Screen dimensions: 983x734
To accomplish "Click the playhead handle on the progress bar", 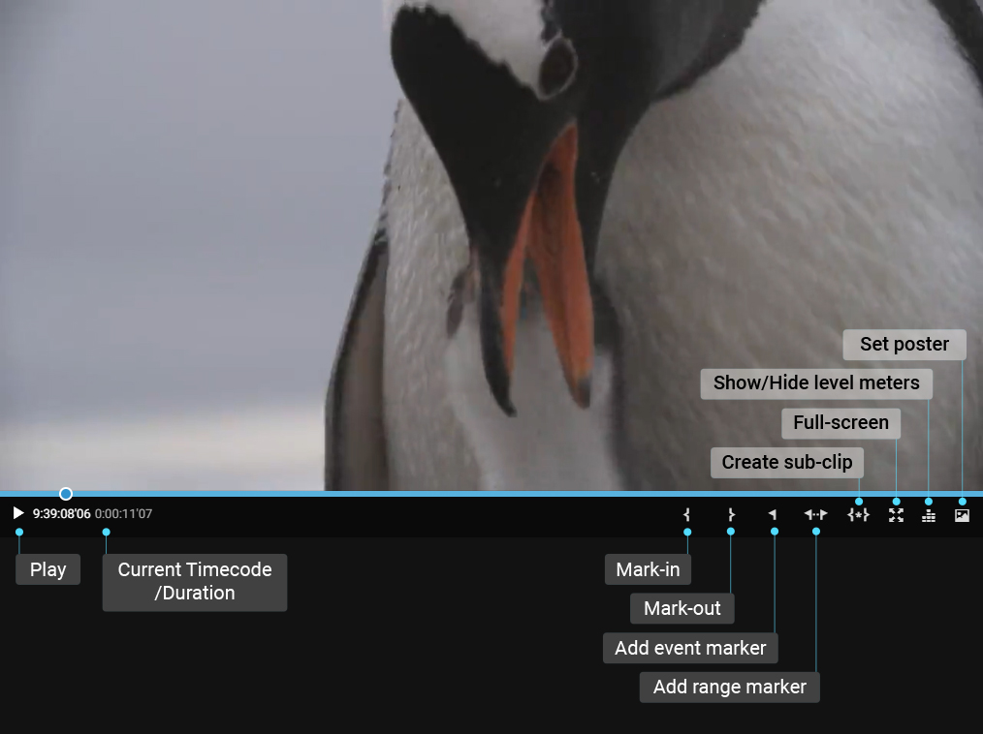I will click(x=66, y=494).
